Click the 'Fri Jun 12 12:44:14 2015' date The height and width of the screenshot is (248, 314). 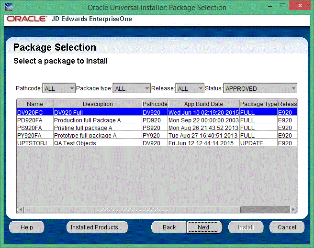click(201, 143)
